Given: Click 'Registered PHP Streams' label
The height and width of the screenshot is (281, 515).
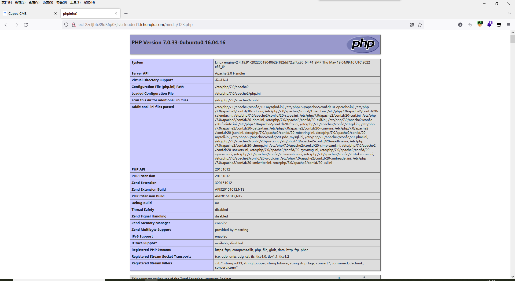Looking at the screenshot, I should click(x=151, y=250).
